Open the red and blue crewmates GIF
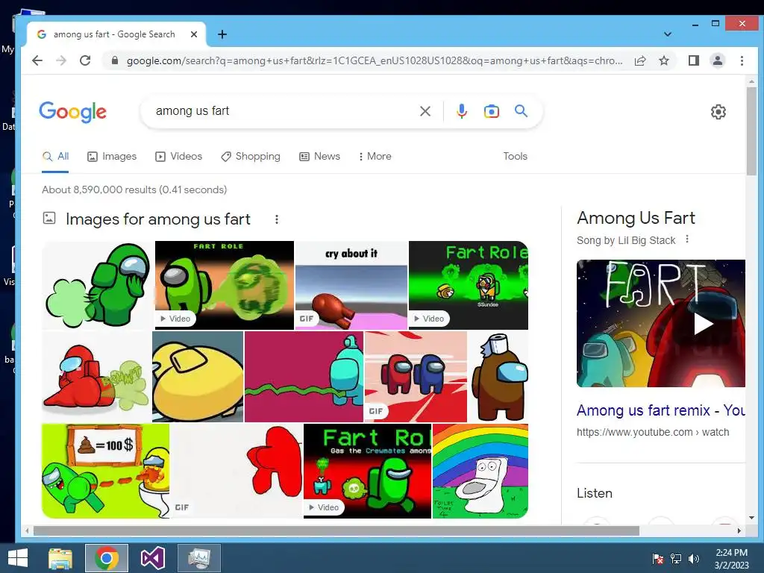 416,377
